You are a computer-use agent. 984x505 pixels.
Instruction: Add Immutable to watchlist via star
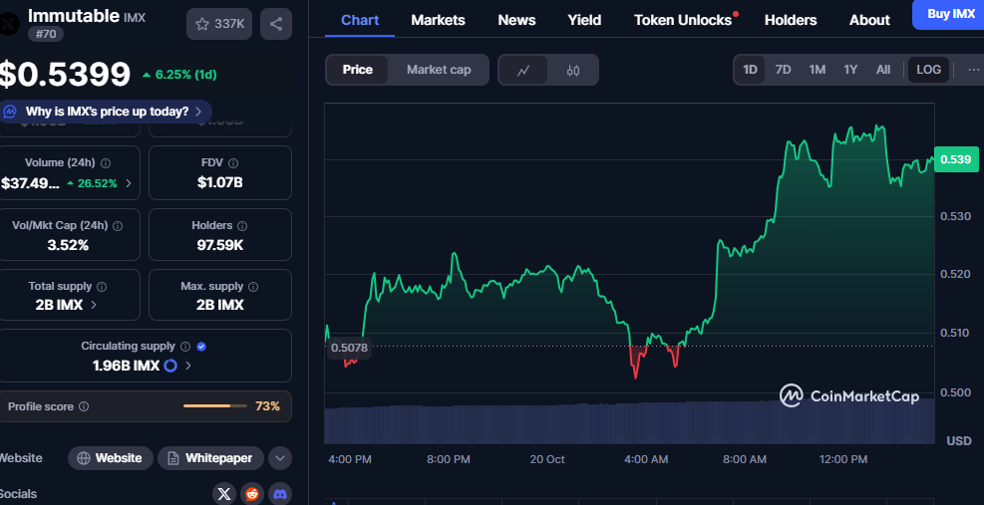219,24
